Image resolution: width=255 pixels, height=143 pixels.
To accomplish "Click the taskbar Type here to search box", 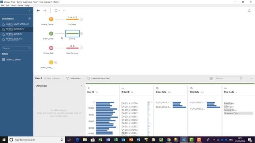I will 36,139.
